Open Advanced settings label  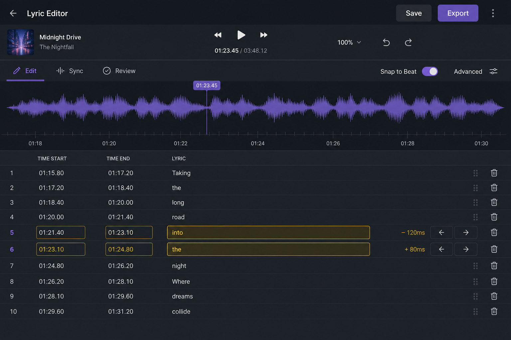(468, 71)
